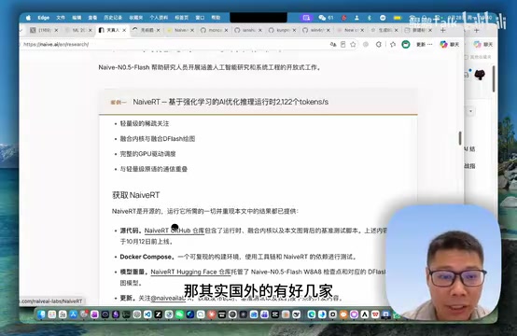Close the active 天真人 tab
This screenshot has width=517, height=336.
pos(124,30)
